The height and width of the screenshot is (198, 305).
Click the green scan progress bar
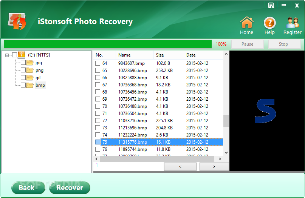pyautogui.click(x=108, y=44)
